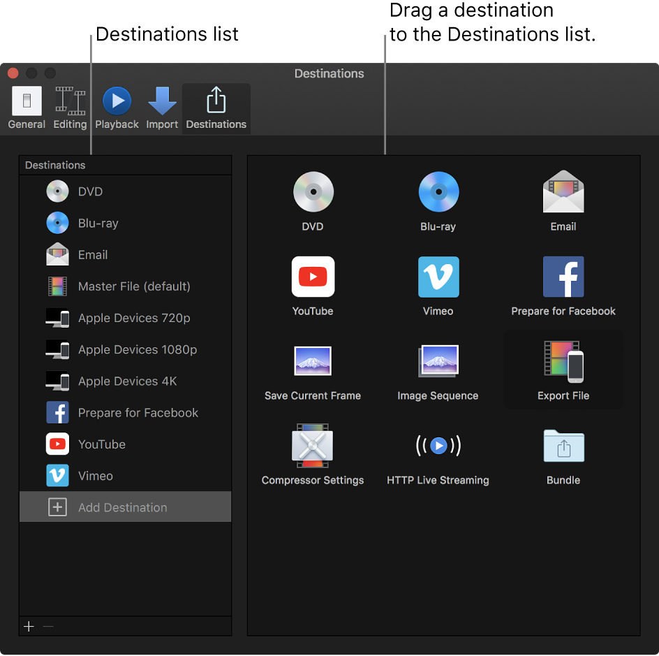Click the Compressor Settings icon
The height and width of the screenshot is (656, 659).
(313, 446)
